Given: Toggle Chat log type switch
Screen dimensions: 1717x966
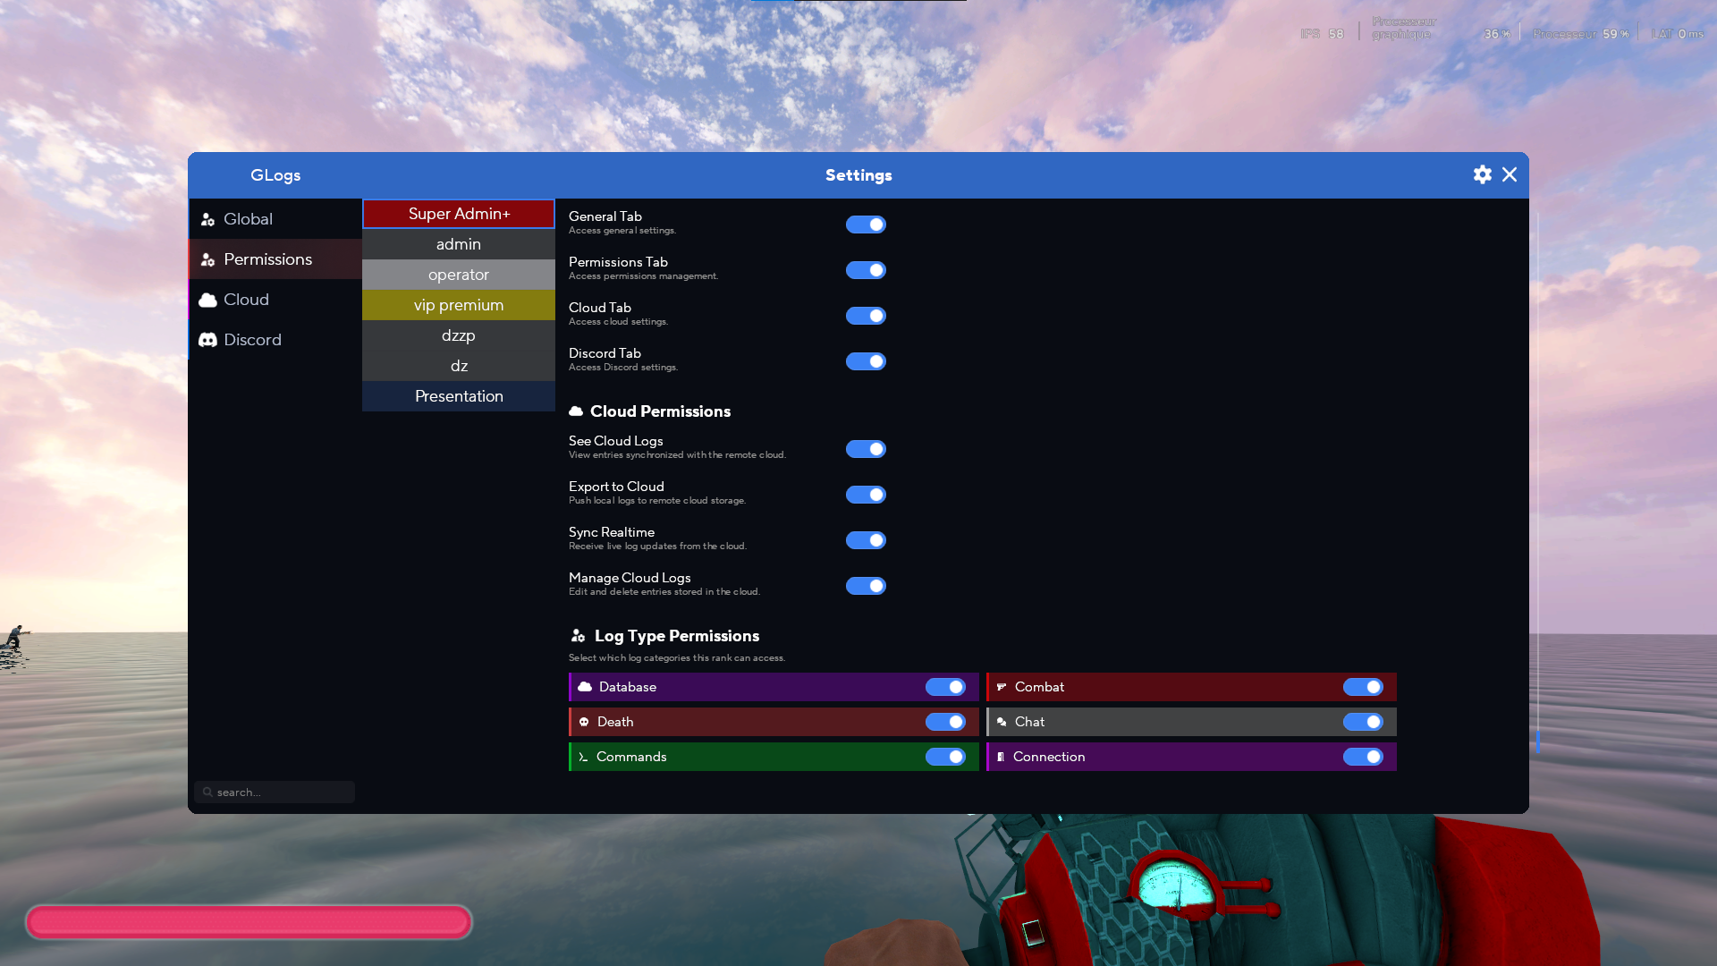Looking at the screenshot, I should (1363, 722).
